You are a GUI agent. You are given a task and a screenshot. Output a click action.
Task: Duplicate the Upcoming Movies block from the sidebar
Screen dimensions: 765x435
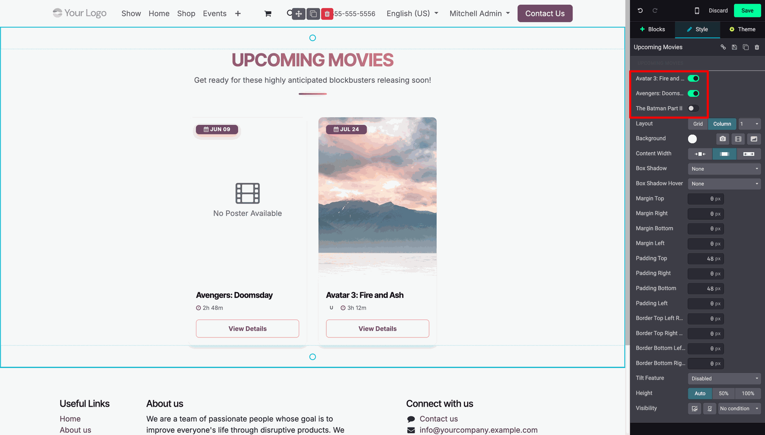point(745,47)
